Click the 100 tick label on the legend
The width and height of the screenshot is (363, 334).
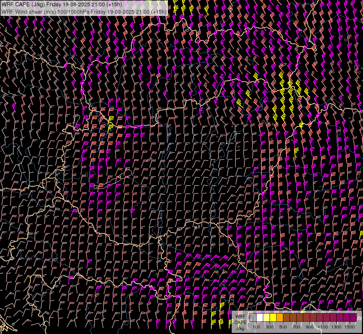point(256,327)
